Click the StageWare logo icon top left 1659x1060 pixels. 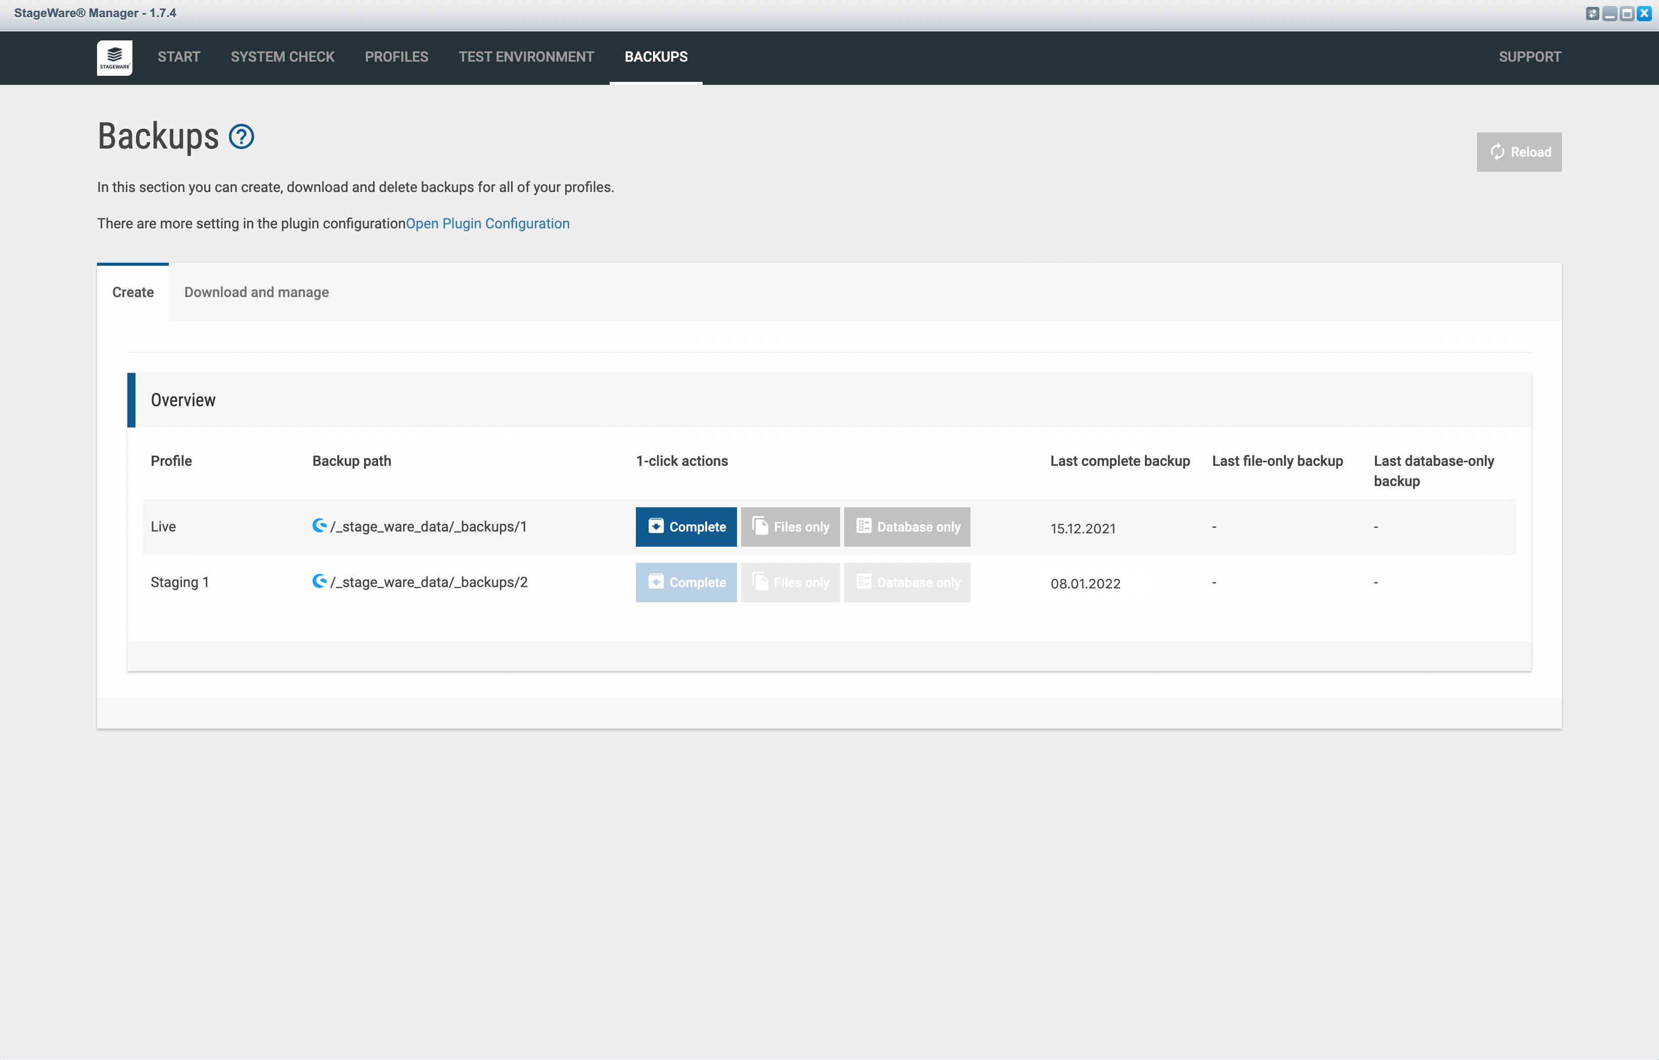pyautogui.click(x=115, y=57)
